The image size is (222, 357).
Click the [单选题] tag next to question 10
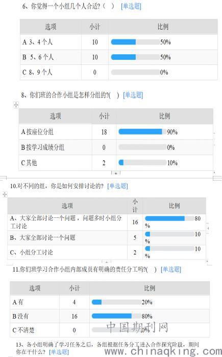coord(117,186)
